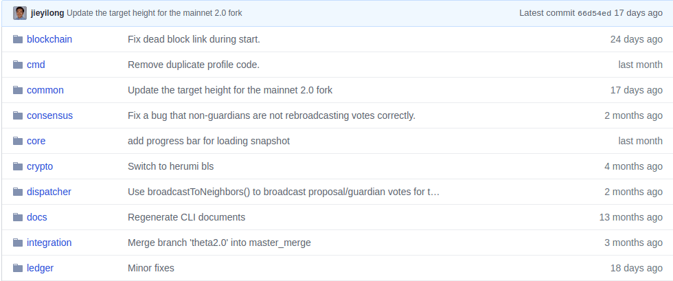
Task: Click the folder icon beside integration
Action: tap(19, 243)
